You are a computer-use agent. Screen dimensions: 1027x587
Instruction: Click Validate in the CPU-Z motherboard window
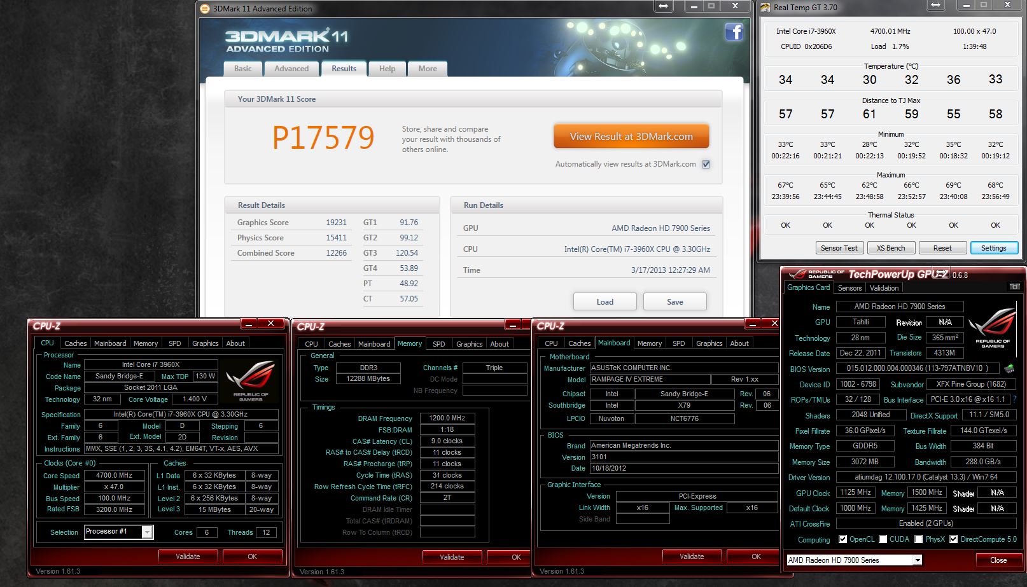(x=692, y=556)
